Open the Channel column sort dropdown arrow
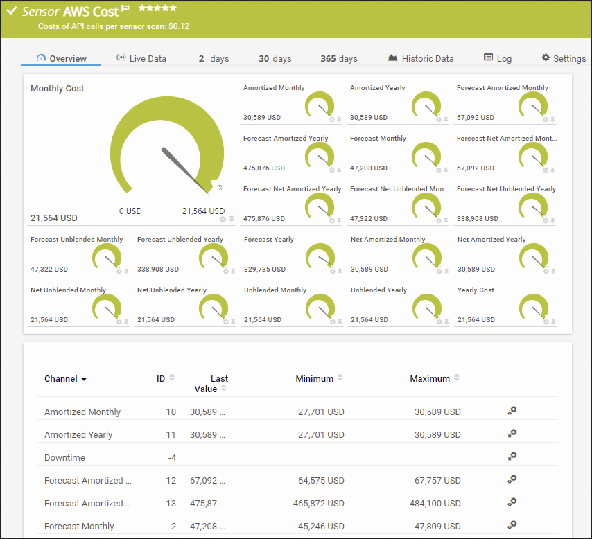The image size is (592, 539). tap(83, 378)
